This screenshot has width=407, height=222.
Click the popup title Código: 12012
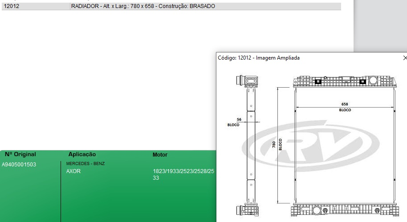coord(258,58)
